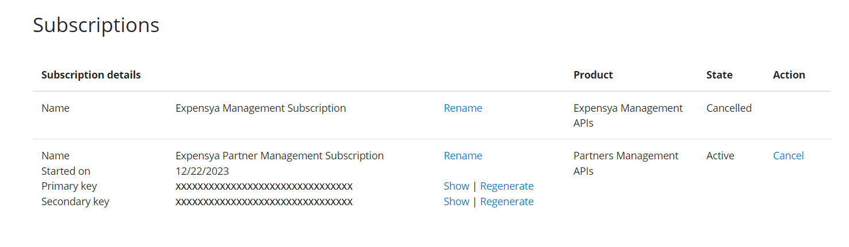Cancel the active Partners Management subscription
This screenshot has width=849, height=247.
[x=788, y=156]
